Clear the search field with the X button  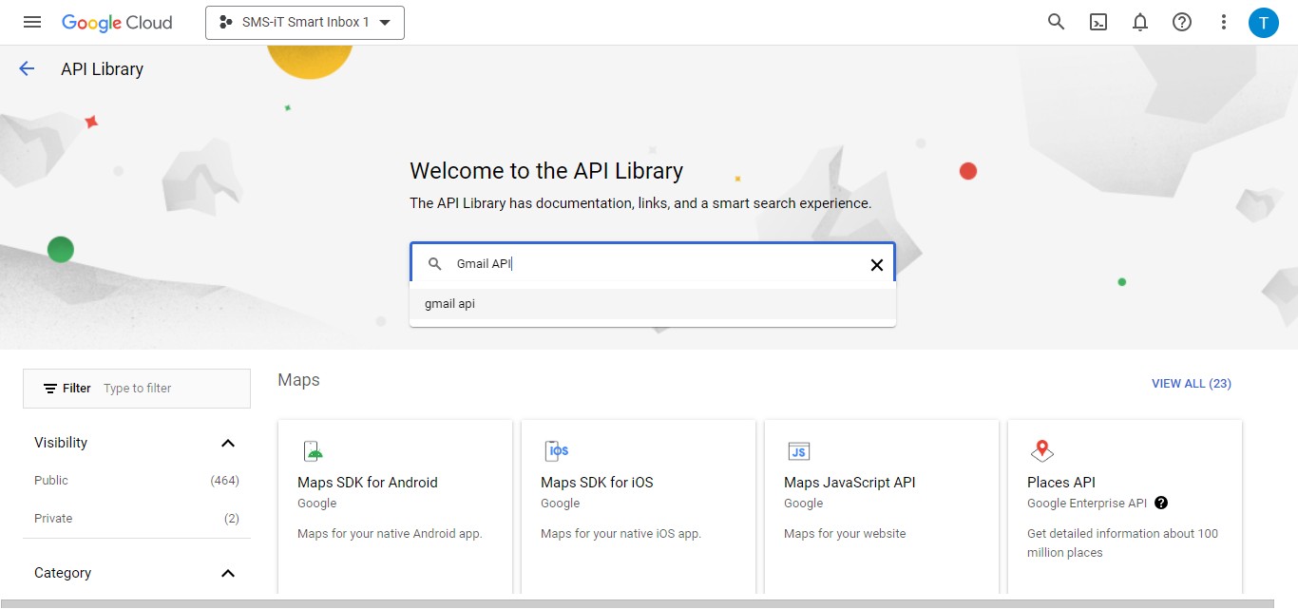pos(876,264)
